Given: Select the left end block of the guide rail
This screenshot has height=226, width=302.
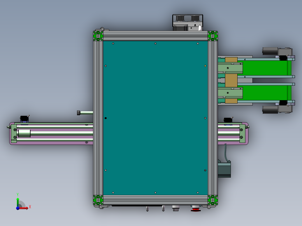Looking at the screenshot, I should click(14, 133).
